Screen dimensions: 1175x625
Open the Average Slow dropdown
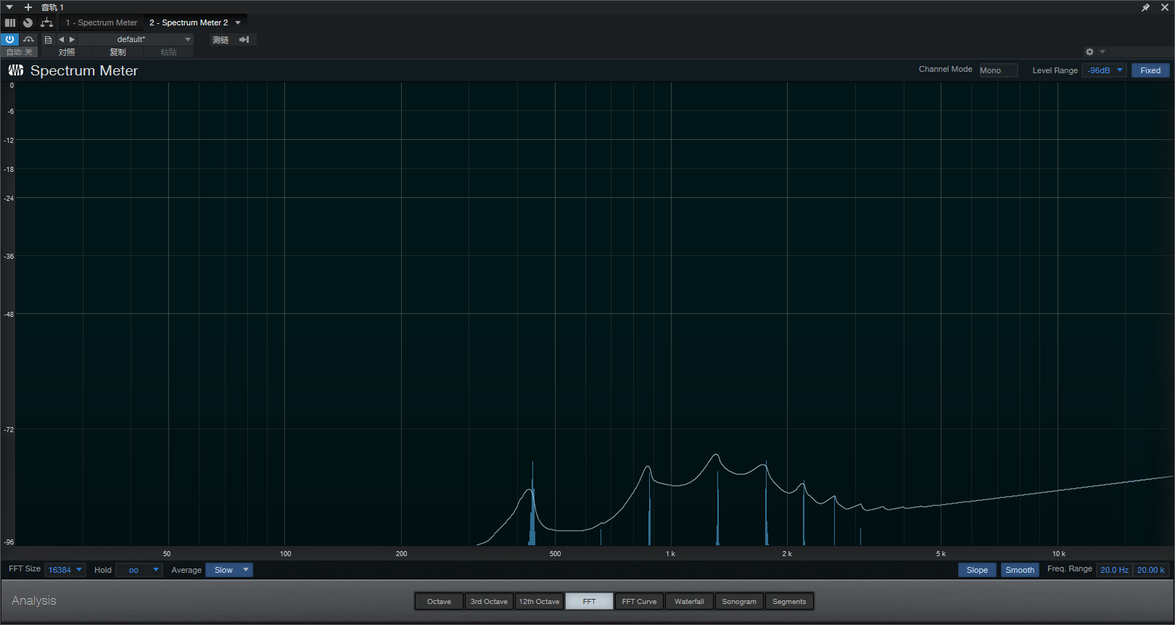(229, 570)
